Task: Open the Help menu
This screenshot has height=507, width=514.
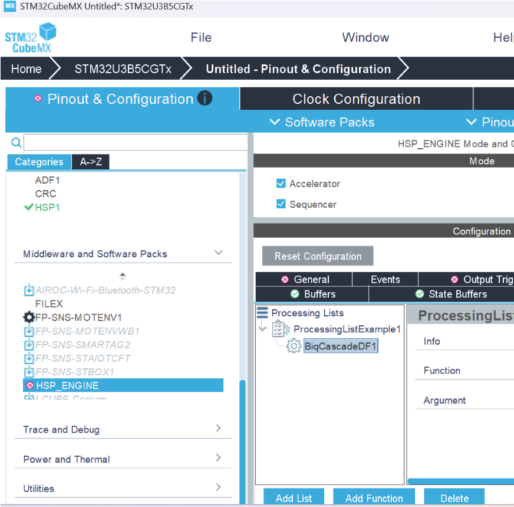Action: click(503, 37)
